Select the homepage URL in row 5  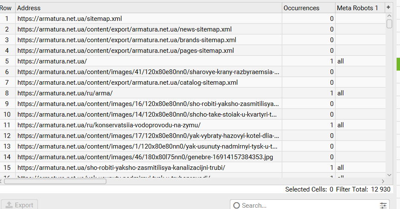pos(52,61)
